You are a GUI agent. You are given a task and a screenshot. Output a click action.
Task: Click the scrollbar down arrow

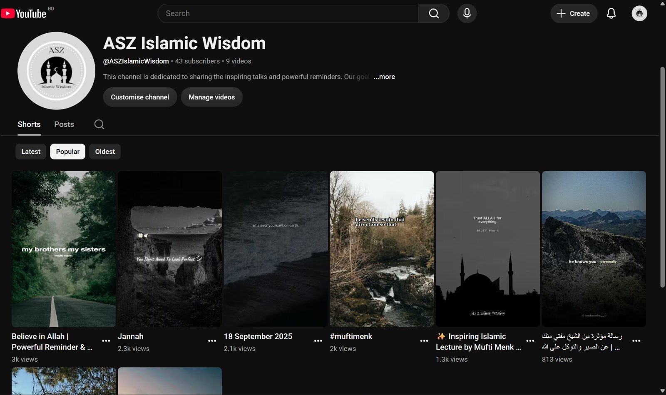click(663, 391)
